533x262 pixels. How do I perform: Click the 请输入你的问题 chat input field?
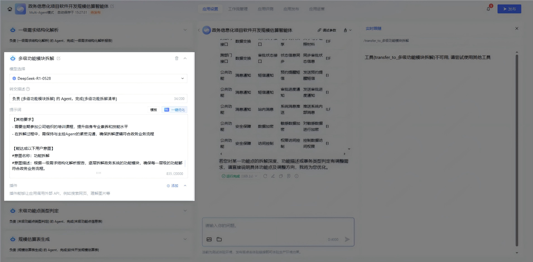click(x=278, y=226)
